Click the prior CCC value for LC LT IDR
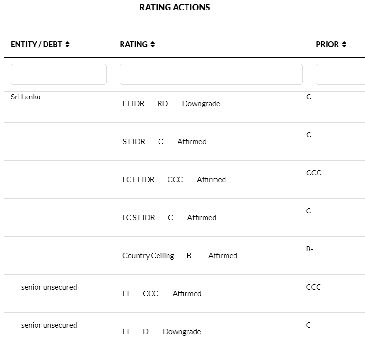The width and height of the screenshot is (365, 338). [x=314, y=173]
